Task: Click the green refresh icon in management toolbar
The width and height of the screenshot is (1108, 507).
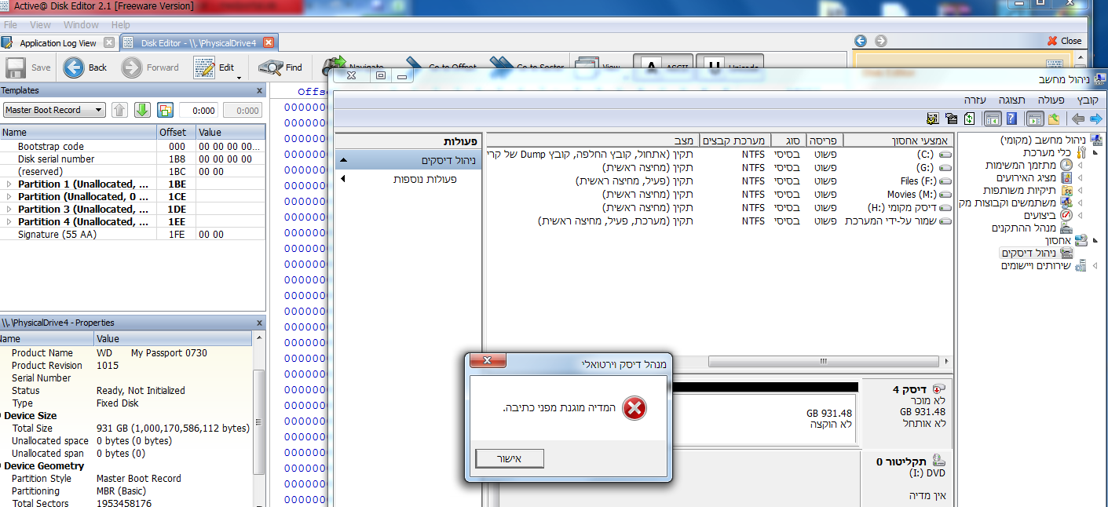Action: [970, 119]
